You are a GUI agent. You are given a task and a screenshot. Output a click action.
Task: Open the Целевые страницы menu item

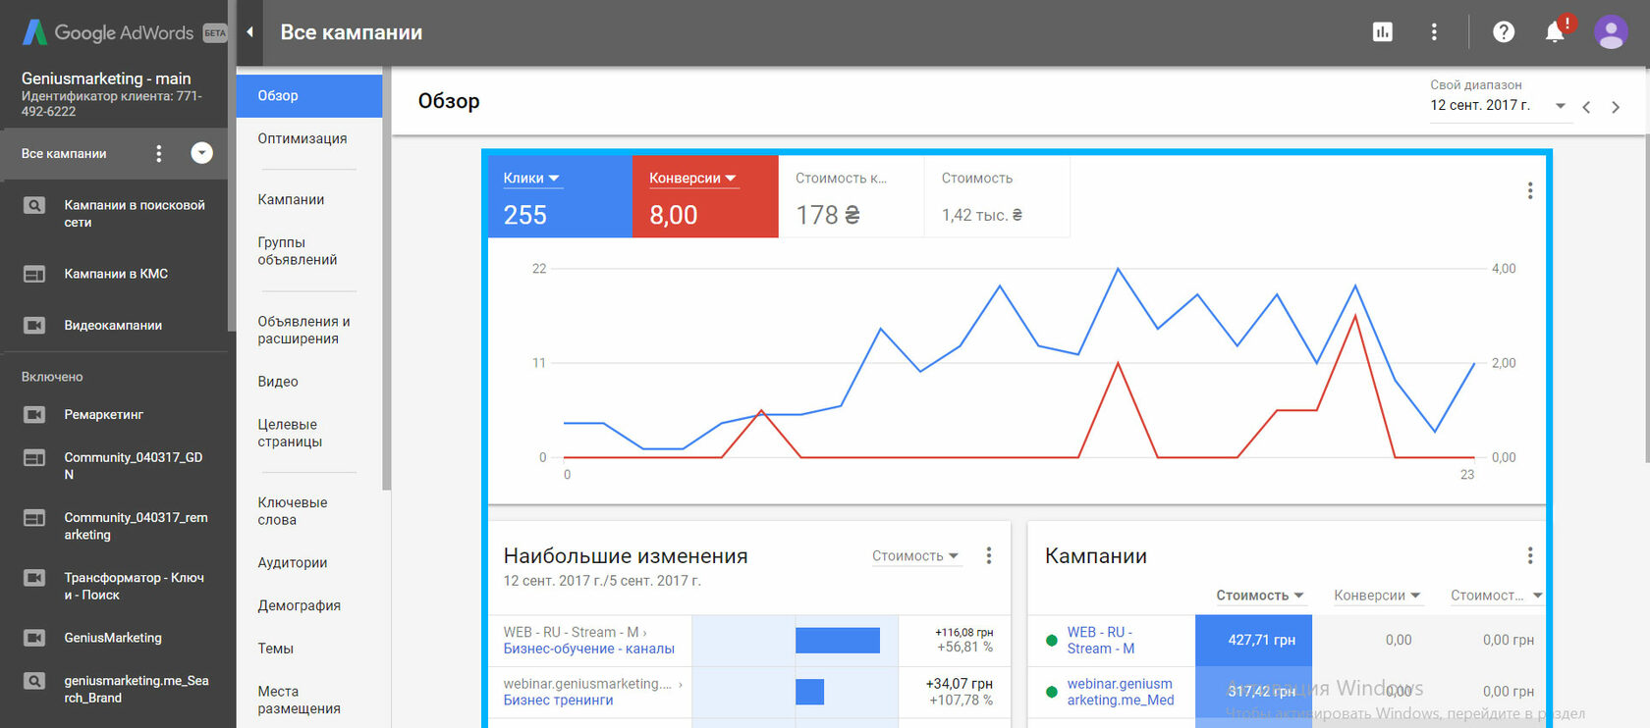coord(290,433)
